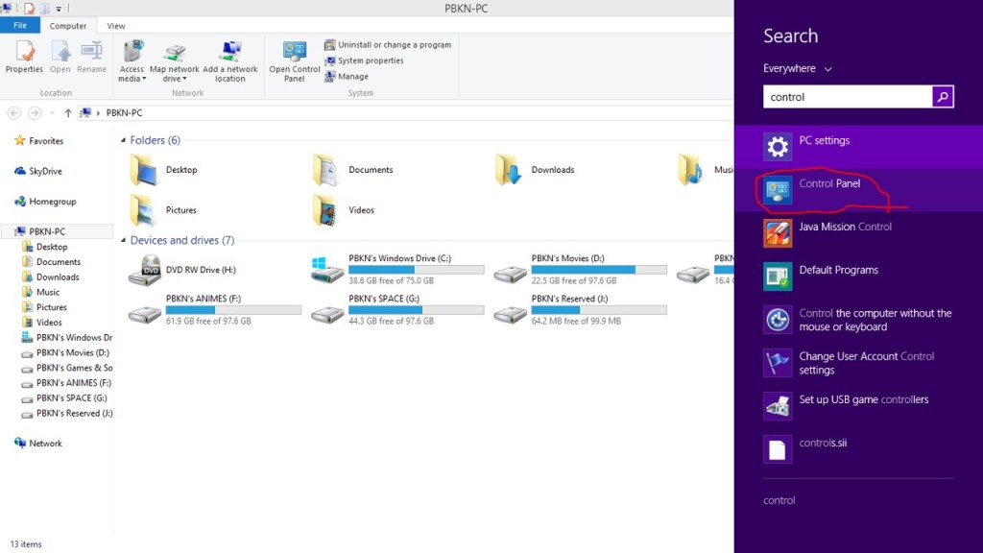Screen dimensions: 983x553
Task: Open Default Programs search result
Action: pyautogui.click(x=838, y=271)
